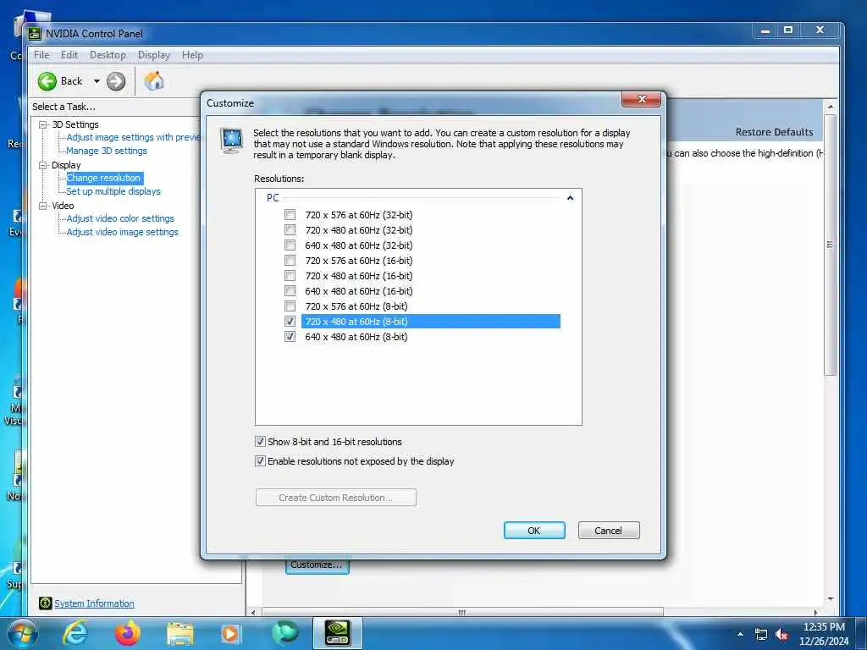This screenshot has width=867, height=650.
Task: Click the muted volume tray icon
Action: coord(781,635)
